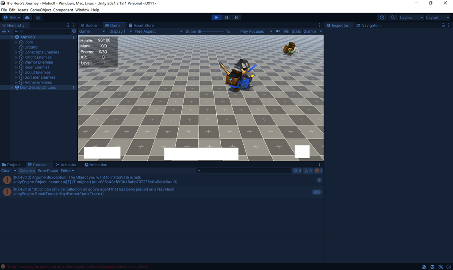The width and height of the screenshot is (453, 270).
Task: Toggle the Gizmos display in Game view
Action: [x=310, y=31]
